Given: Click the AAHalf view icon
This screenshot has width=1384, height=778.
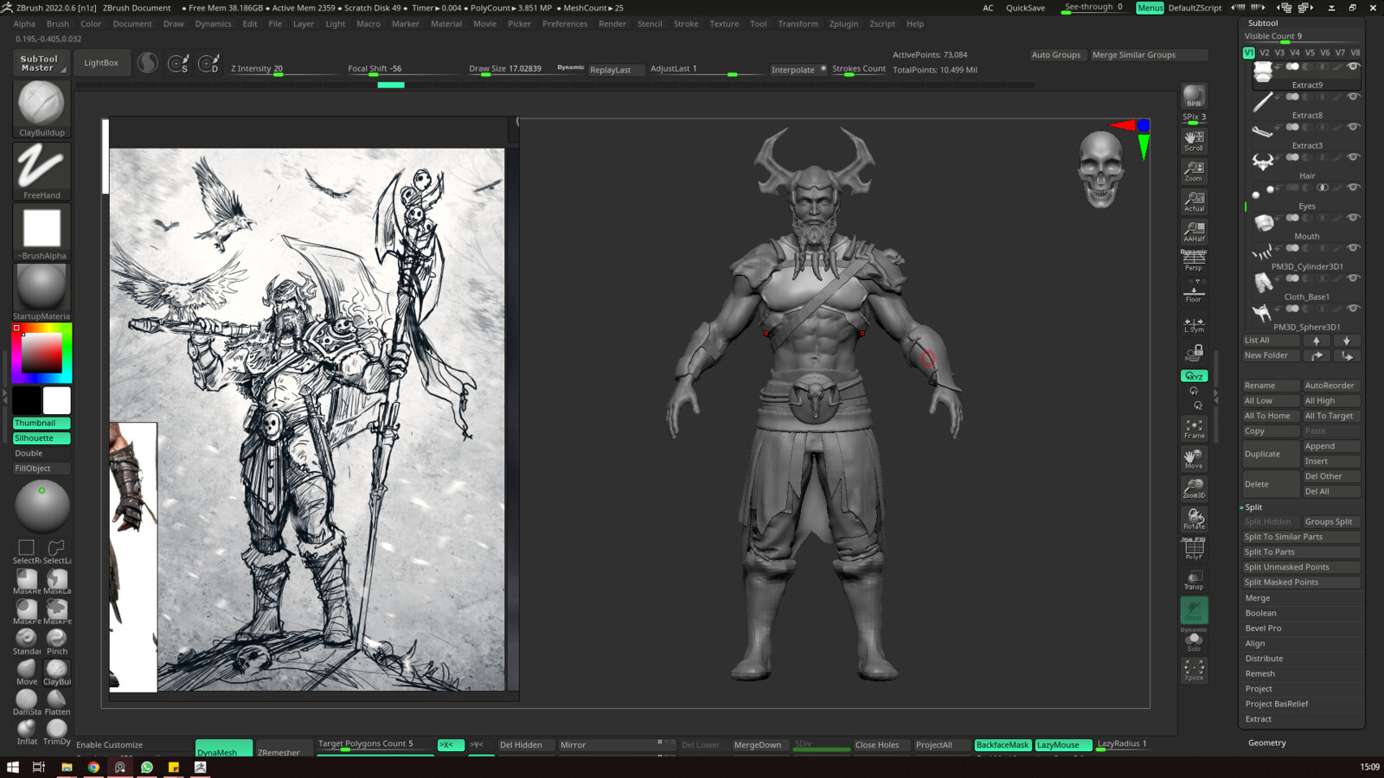Looking at the screenshot, I should [x=1194, y=232].
